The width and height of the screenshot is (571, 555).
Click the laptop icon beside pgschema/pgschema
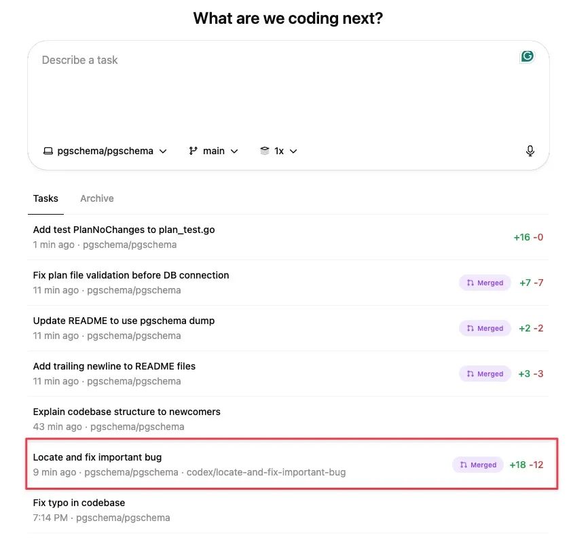pyautogui.click(x=48, y=151)
